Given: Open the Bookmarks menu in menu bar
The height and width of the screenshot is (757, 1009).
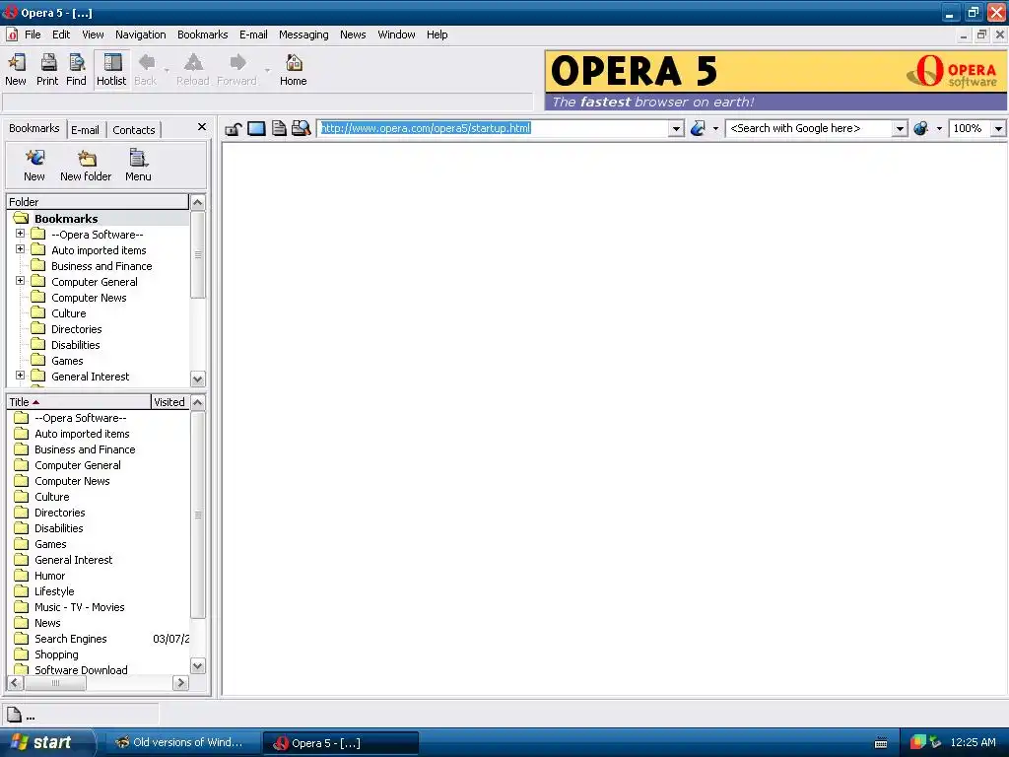Looking at the screenshot, I should pos(202,34).
